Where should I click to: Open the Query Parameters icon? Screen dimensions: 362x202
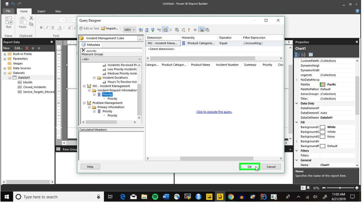(177, 30)
